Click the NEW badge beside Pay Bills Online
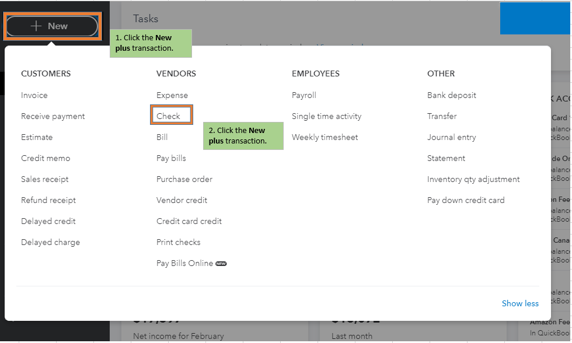572x343 pixels. (221, 264)
